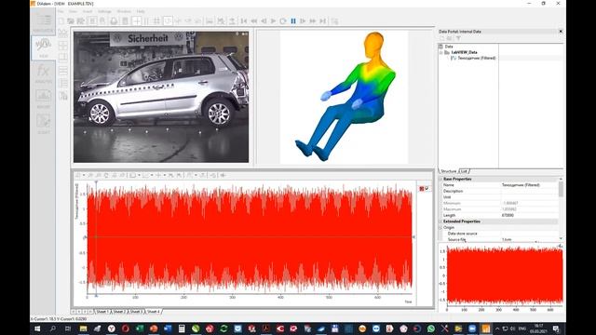Screen dimensions: 596x335
Task: Open the Help menu
Action: click(141, 11)
